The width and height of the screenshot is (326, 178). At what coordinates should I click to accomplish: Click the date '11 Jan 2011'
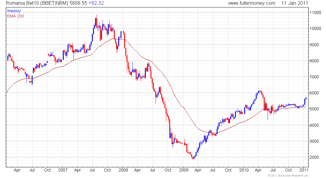(x=295, y=3)
